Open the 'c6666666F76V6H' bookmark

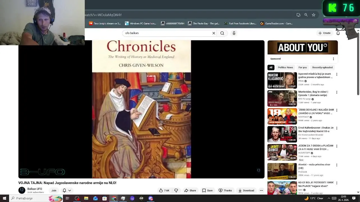(x=173, y=24)
